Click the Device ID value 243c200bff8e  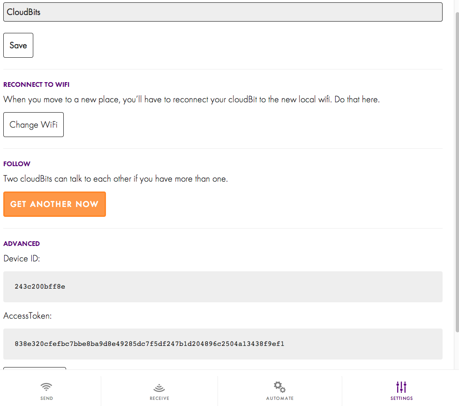pos(40,287)
